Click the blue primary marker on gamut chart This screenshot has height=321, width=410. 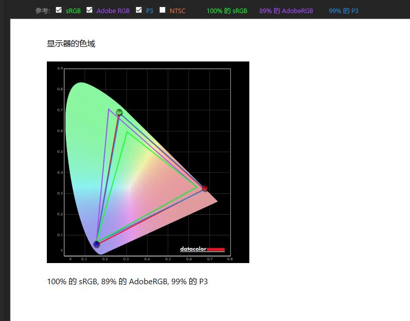point(97,244)
